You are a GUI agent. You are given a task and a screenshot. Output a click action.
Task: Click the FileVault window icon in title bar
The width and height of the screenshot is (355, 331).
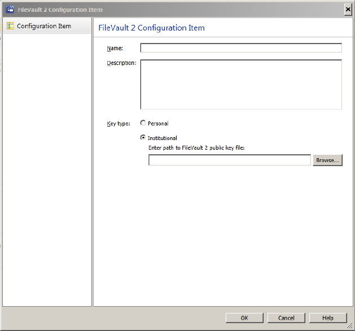(x=9, y=10)
